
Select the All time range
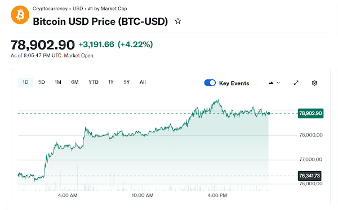pyautogui.click(x=143, y=82)
